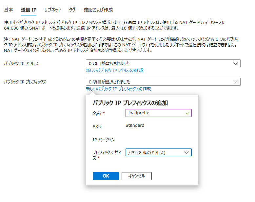Click 新しいパブリック IP アドレスの作成 link

tap(114, 70)
